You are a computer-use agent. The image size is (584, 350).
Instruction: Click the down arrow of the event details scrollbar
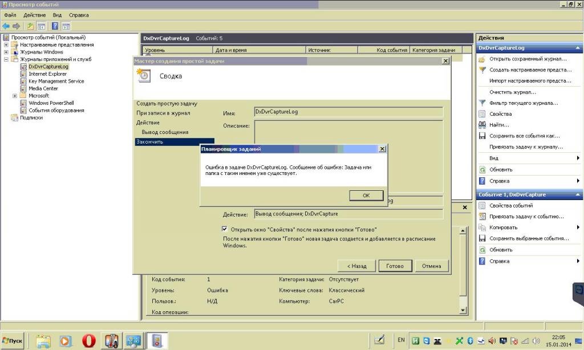(x=463, y=310)
